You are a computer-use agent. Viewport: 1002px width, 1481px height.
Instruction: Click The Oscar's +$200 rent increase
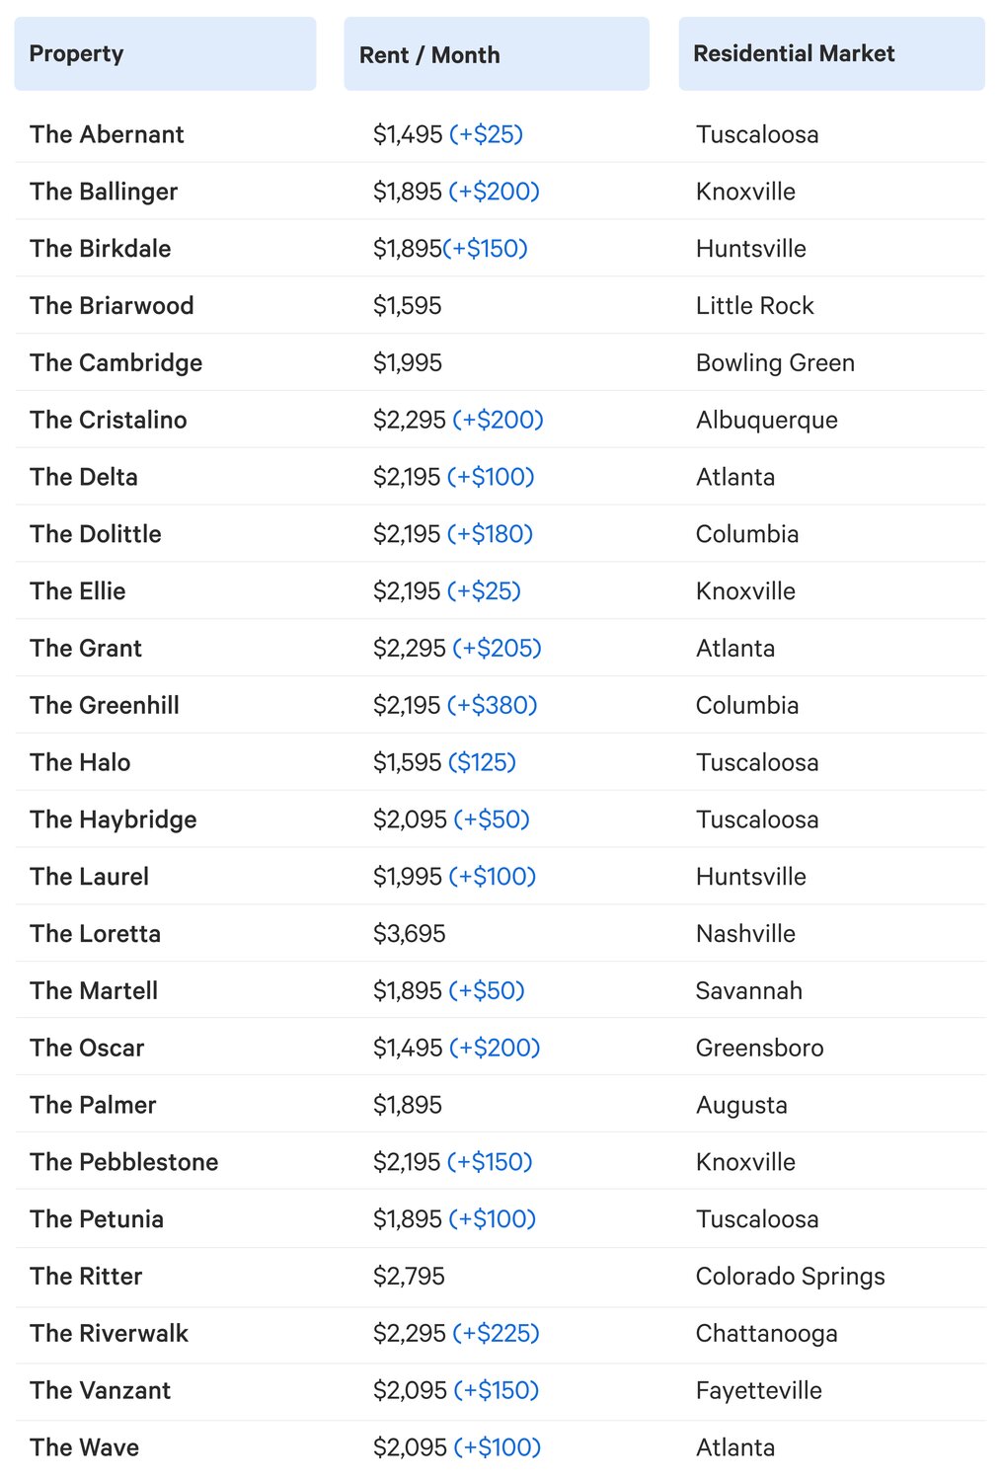pos(495,1048)
